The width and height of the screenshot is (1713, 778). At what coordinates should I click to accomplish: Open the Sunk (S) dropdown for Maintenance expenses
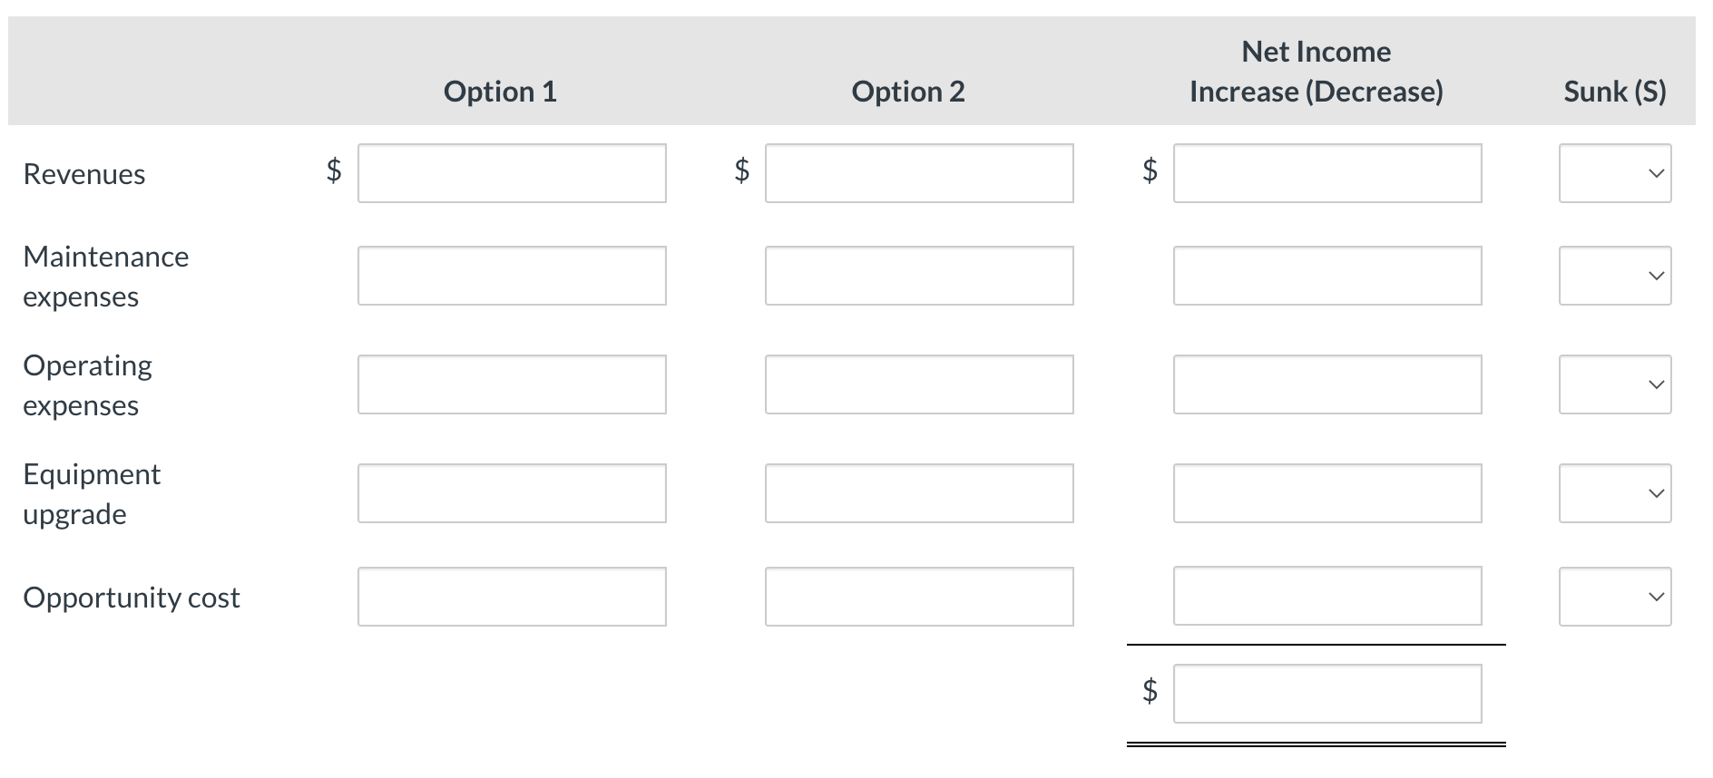[x=1614, y=276]
